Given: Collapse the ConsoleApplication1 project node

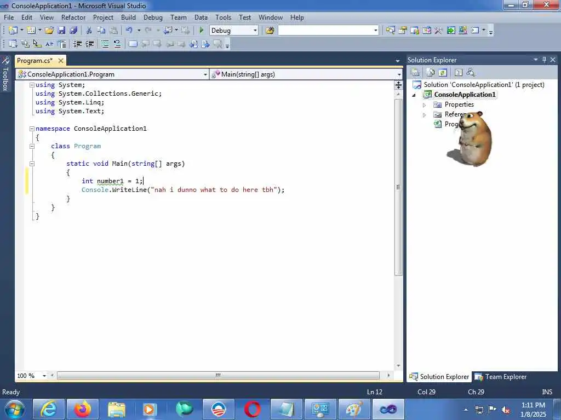Looking at the screenshot, I should coord(414,95).
